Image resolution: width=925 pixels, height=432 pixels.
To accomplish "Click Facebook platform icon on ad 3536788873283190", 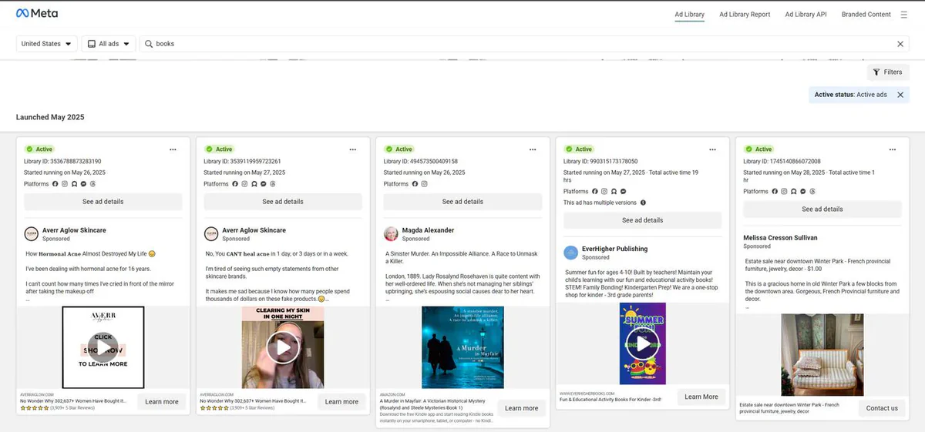I will (x=55, y=184).
